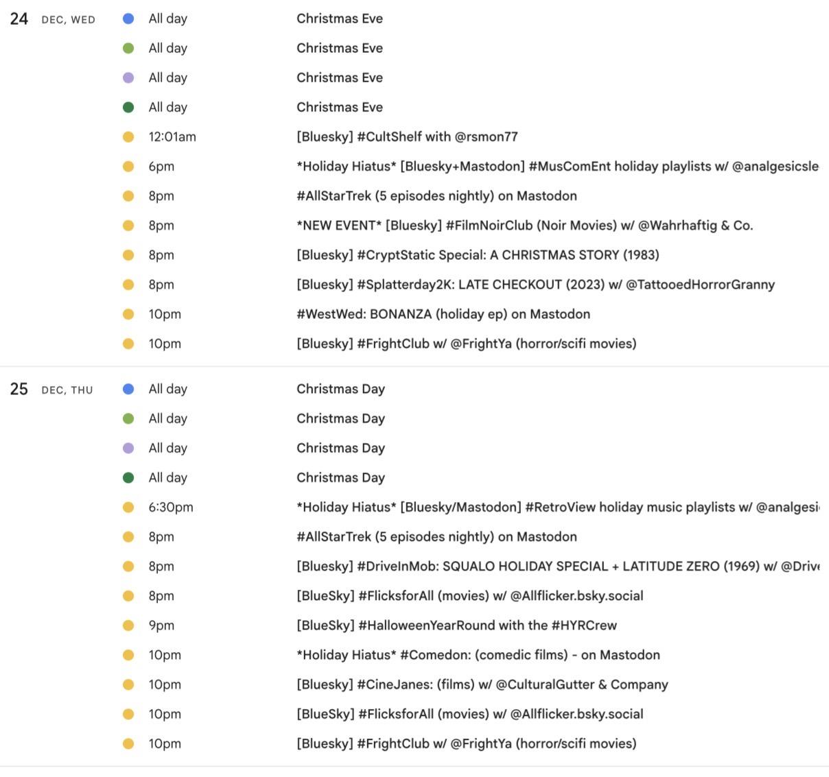829x777 pixels.
Task: Click the 6:30pm time label
Action: point(171,507)
